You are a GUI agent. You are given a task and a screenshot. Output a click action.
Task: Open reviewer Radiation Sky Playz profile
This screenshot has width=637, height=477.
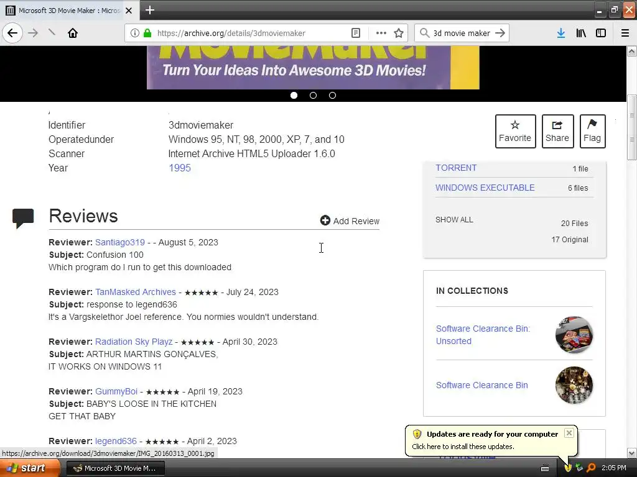tap(134, 342)
